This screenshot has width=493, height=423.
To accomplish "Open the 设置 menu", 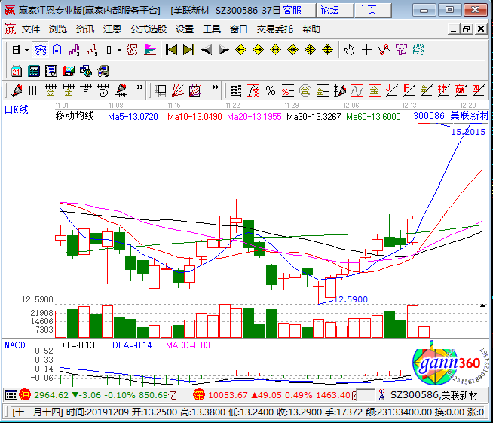I will tap(185, 29).
